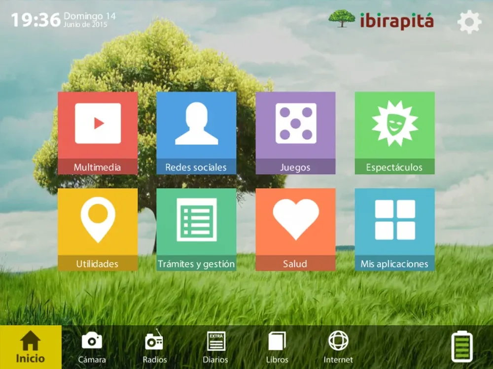
Task: Open Libros from the bottom bar
Action: pos(277,347)
